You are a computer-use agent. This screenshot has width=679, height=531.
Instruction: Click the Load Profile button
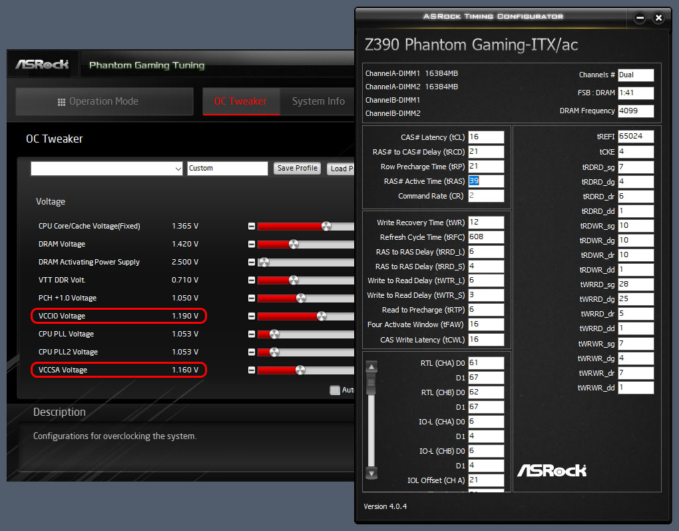(341, 169)
